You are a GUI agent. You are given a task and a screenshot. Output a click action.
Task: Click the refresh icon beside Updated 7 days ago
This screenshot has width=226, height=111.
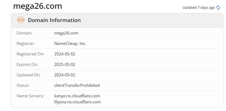[x=218, y=8]
